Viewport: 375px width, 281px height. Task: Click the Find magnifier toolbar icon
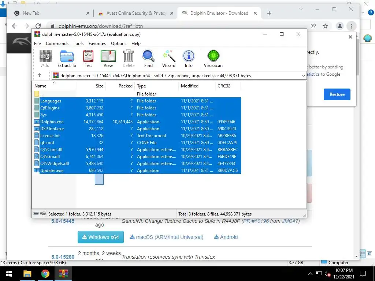(148, 59)
